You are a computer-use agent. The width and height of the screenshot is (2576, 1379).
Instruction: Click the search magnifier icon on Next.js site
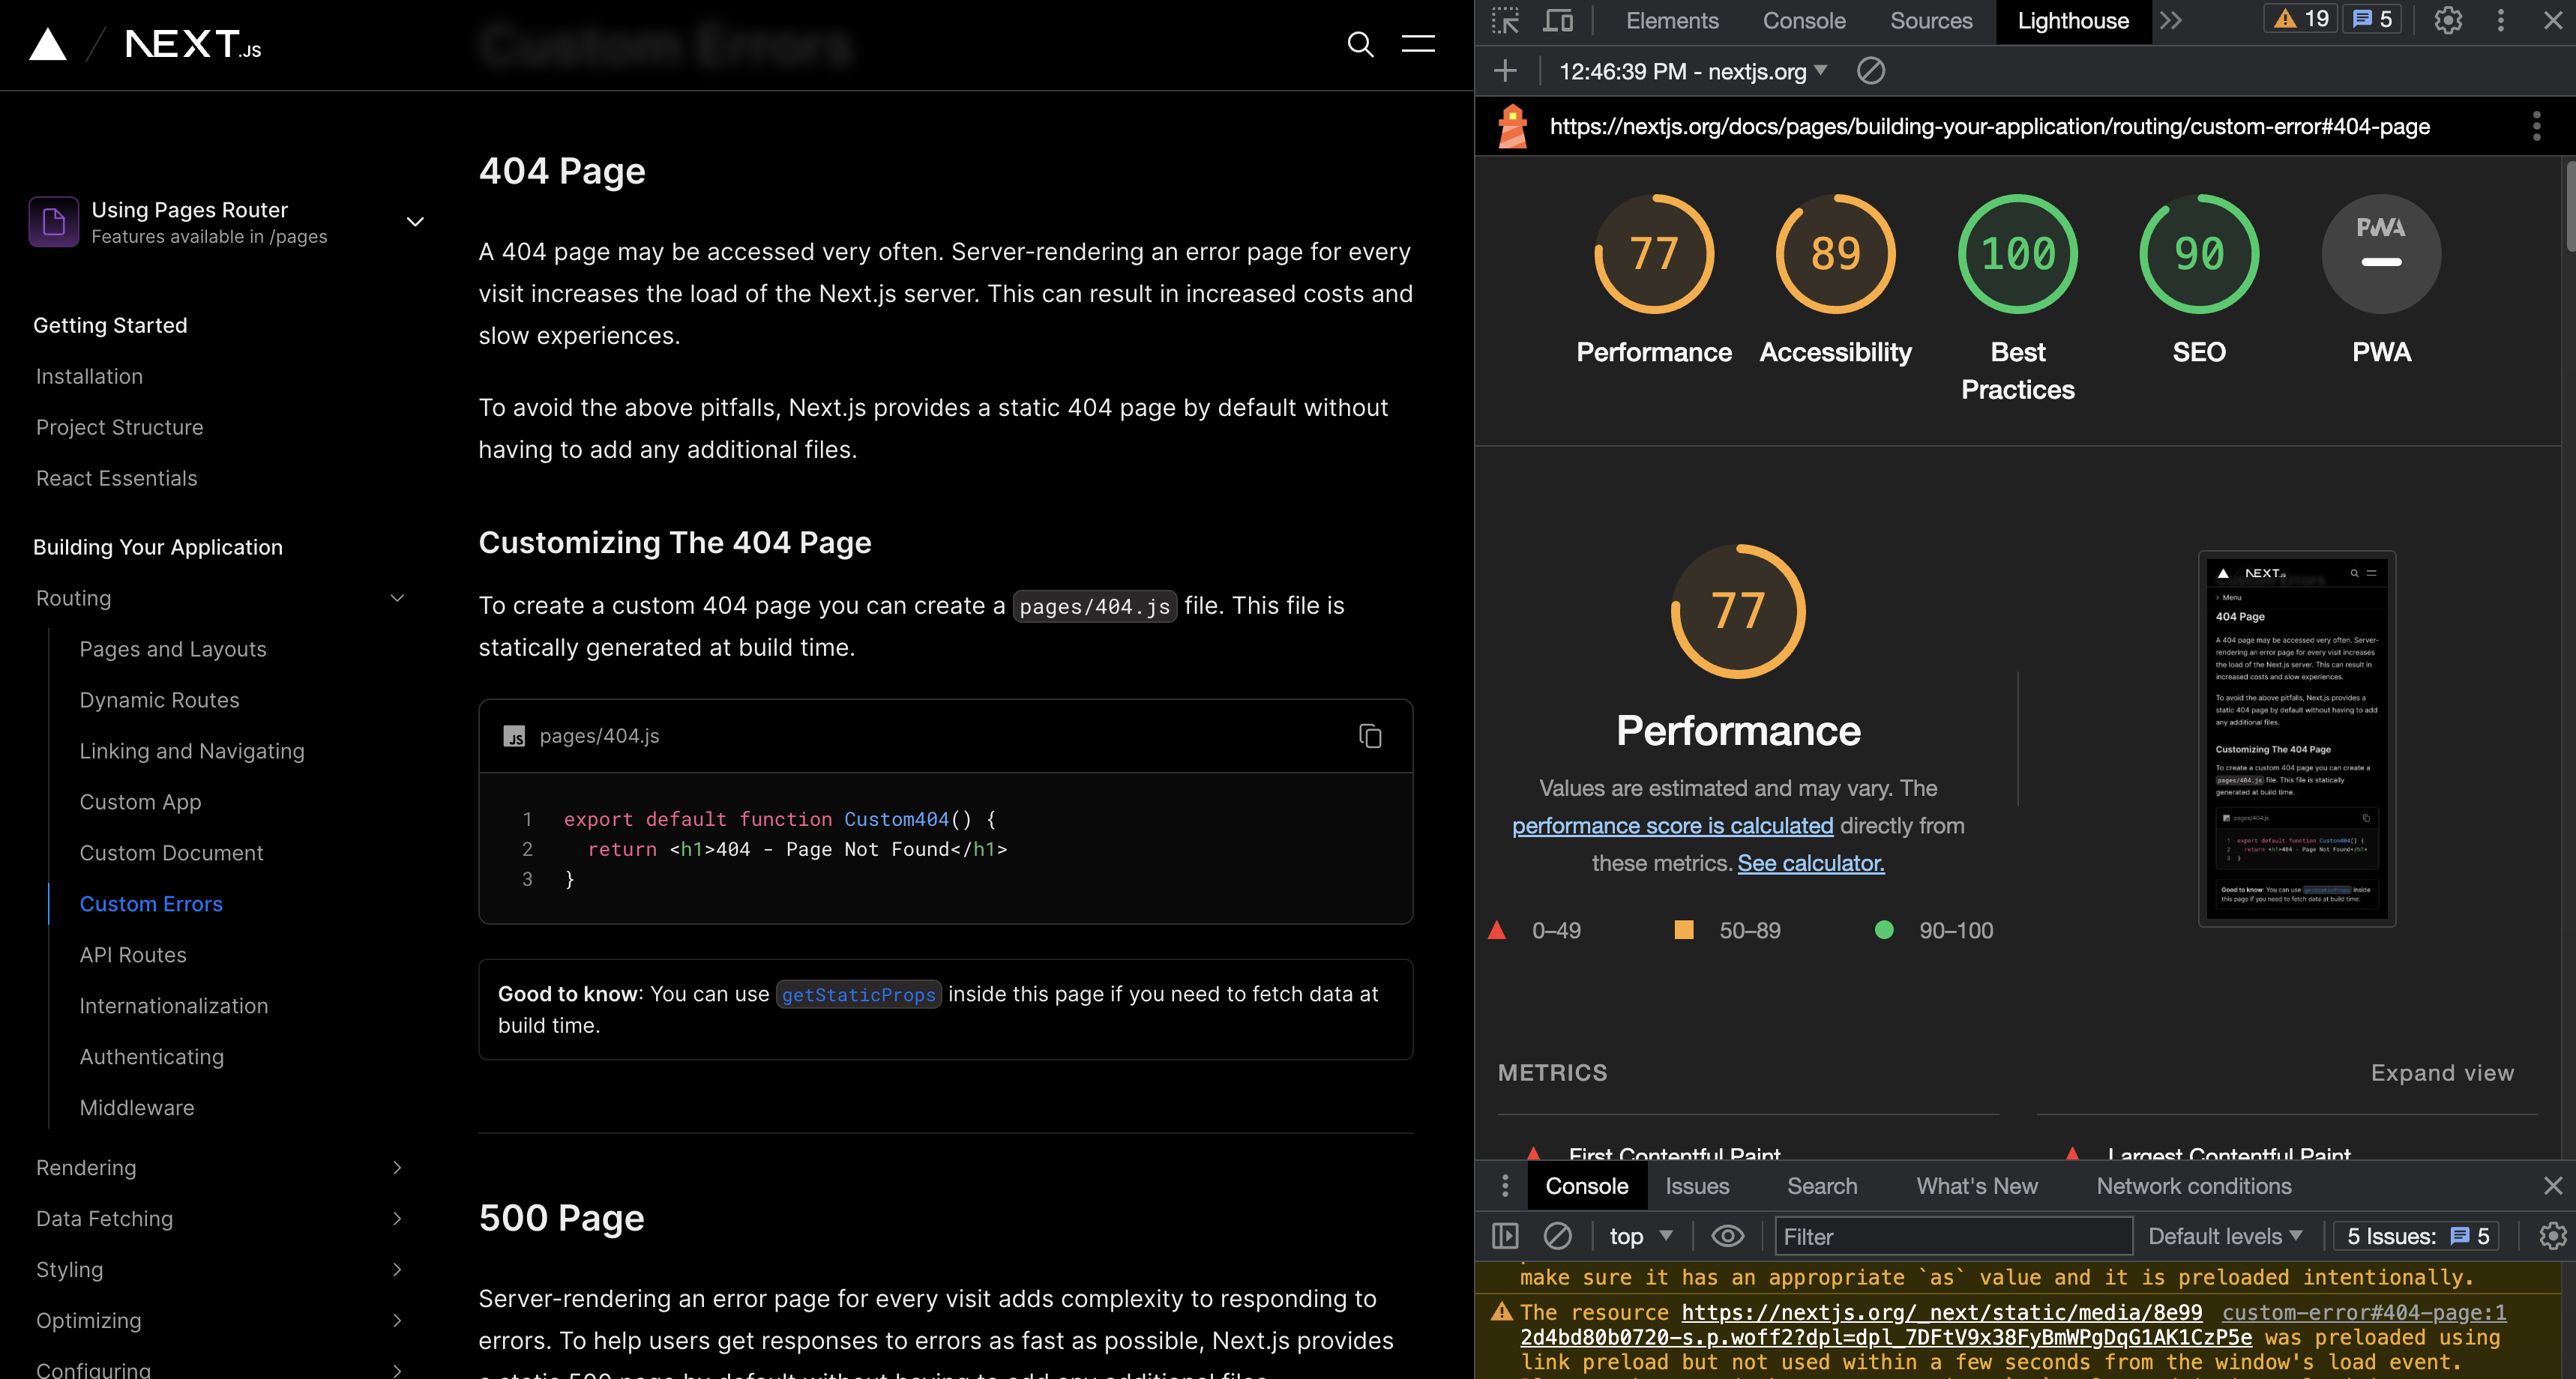tap(1360, 44)
